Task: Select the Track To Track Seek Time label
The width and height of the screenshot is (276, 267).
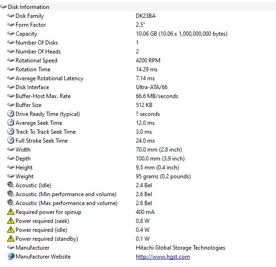Action: coord(46,132)
